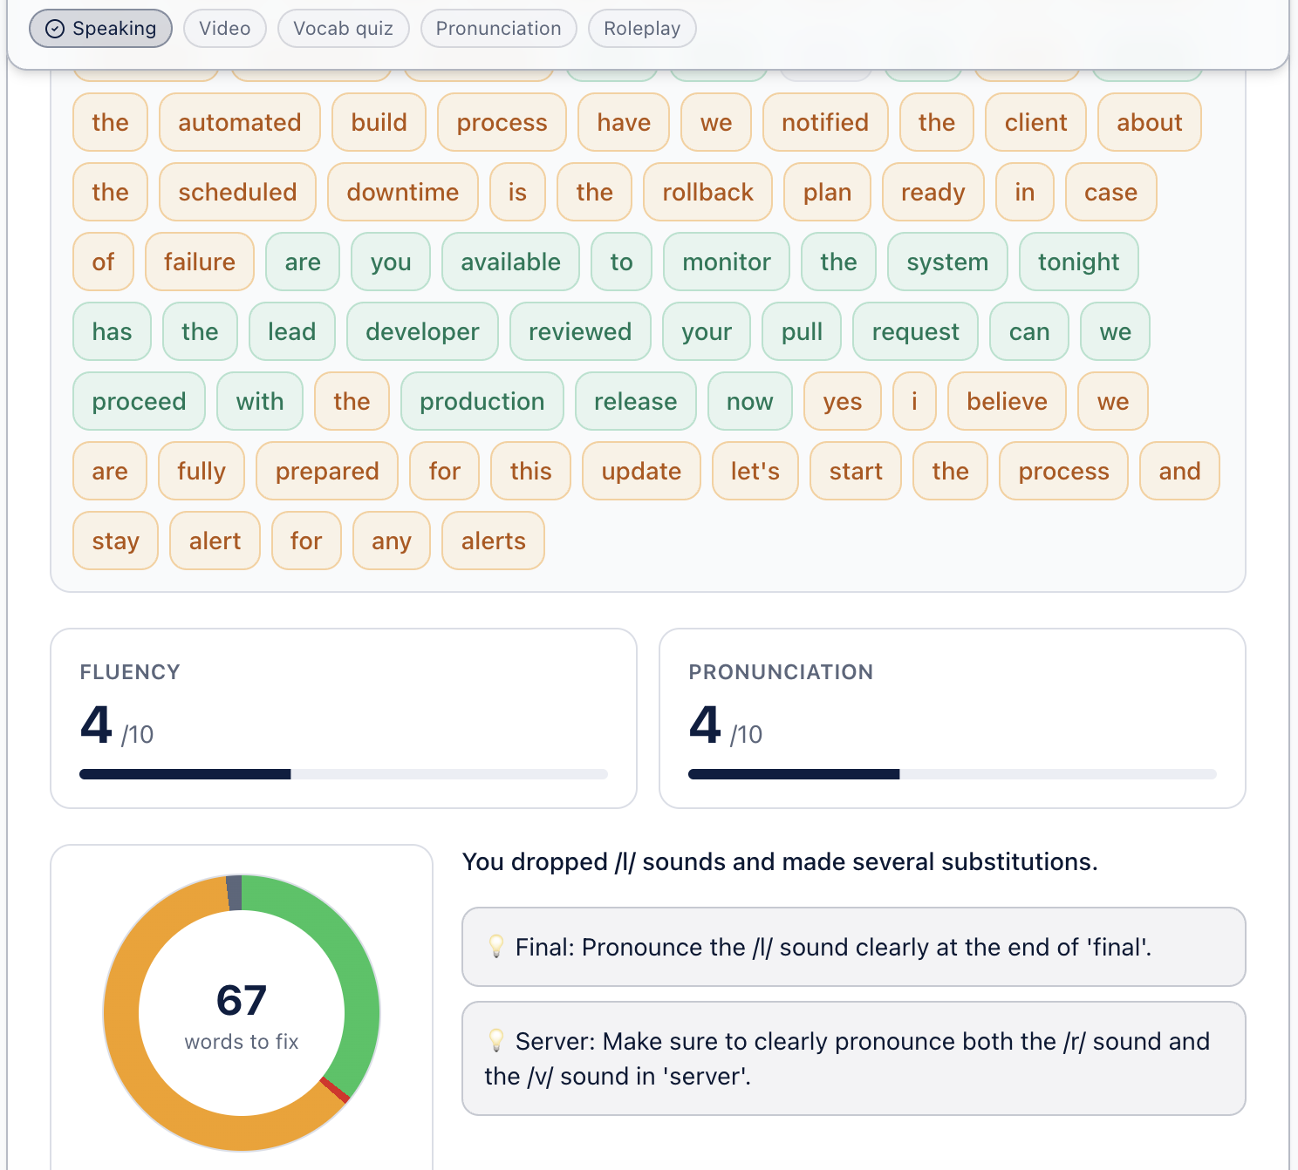Tap the 'this' word chip
1298x1170 pixels.
click(530, 471)
